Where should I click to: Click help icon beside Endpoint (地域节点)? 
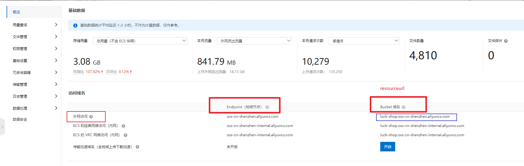tap(267, 107)
